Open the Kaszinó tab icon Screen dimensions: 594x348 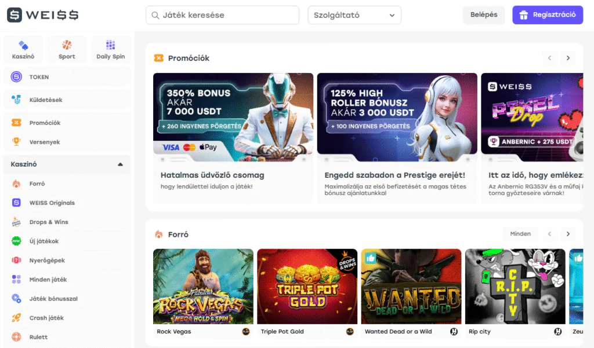pyautogui.click(x=23, y=46)
